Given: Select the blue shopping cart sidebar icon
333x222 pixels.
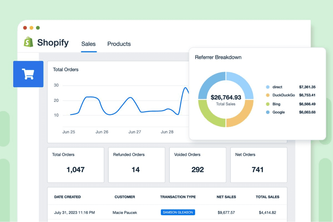Looking at the screenshot, I should pos(28,74).
